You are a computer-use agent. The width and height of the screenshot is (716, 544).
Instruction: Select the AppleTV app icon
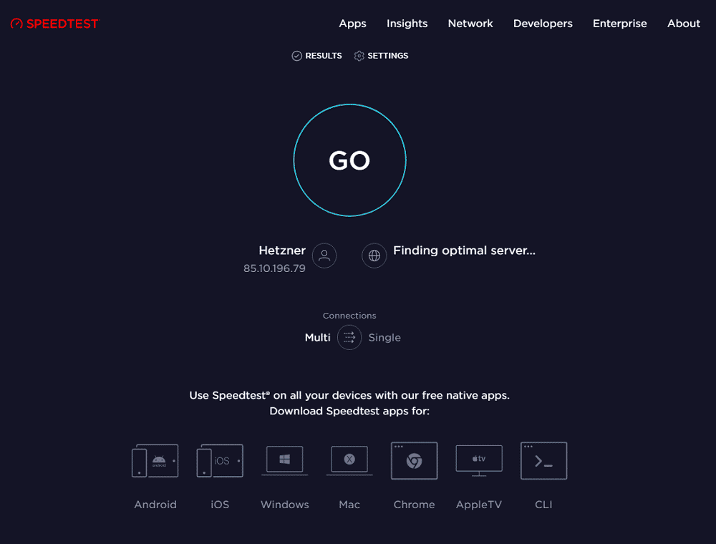tap(478, 460)
